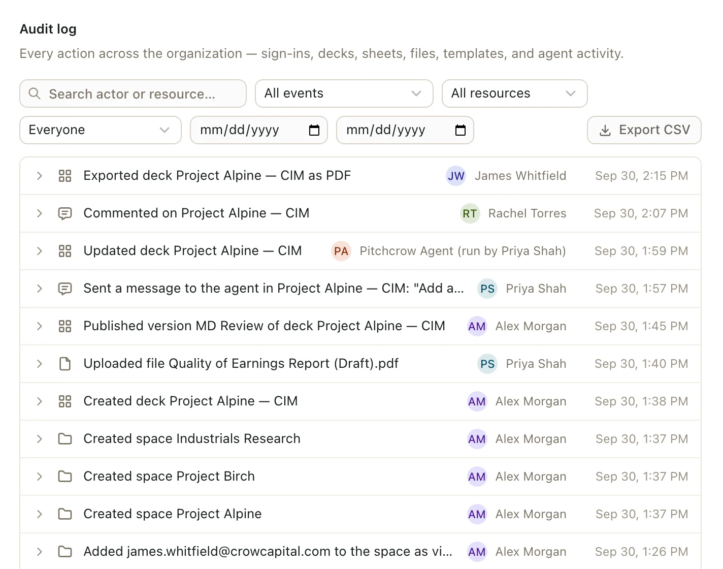The image size is (723, 569).
Task: Click JW avatar for James Whitfield
Action: click(456, 176)
